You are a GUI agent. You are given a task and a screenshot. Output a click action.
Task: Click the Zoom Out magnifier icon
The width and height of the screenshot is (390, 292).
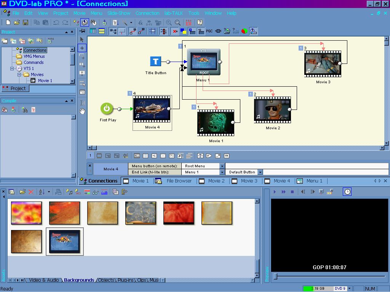(x=177, y=22)
